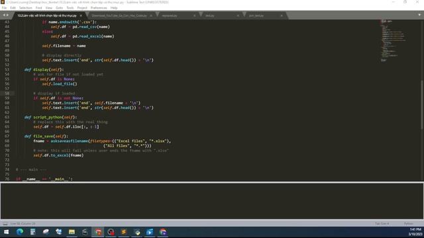Place cursor on line 53 'def display(self):'
The image size is (424, 238).
coord(44,69)
